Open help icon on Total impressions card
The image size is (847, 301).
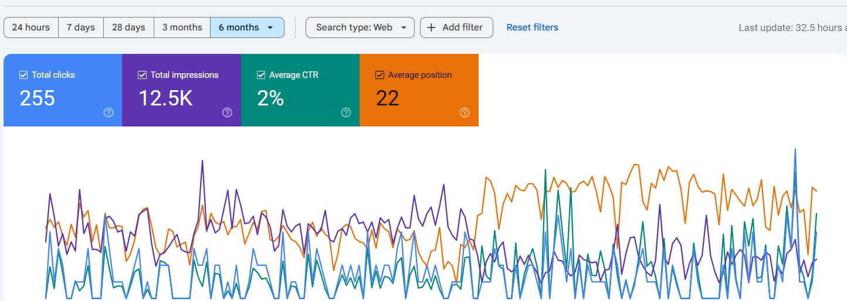tap(227, 112)
